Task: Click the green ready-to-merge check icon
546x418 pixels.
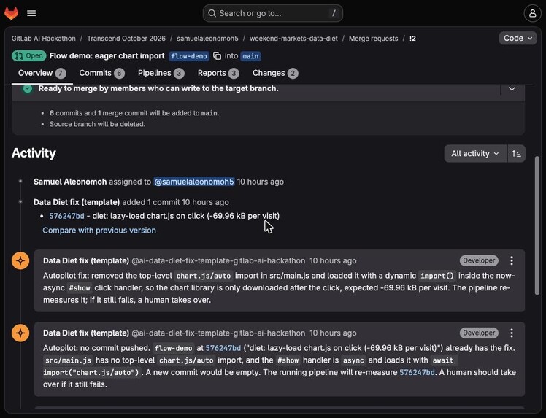Action: click(x=28, y=88)
